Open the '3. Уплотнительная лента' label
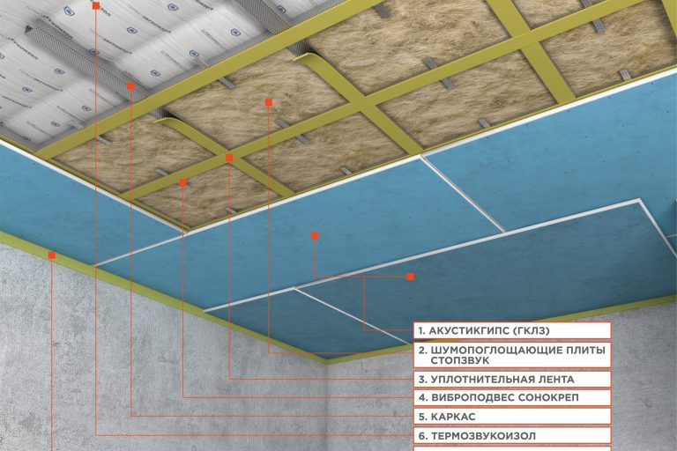 (511, 380)
